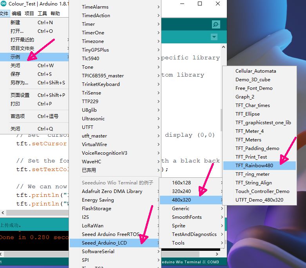Open UTFT_Demo_480x320 example sketch
The image size is (306, 268).
(259, 200)
